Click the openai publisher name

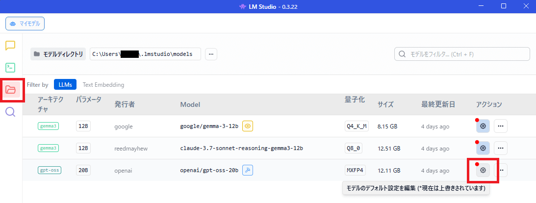point(123,170)
